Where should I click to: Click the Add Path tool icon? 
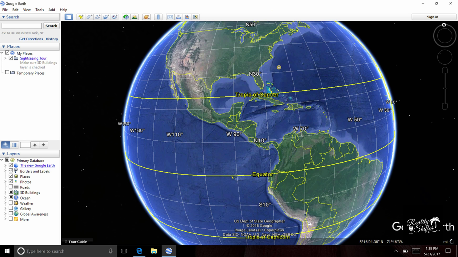point(98,17)
